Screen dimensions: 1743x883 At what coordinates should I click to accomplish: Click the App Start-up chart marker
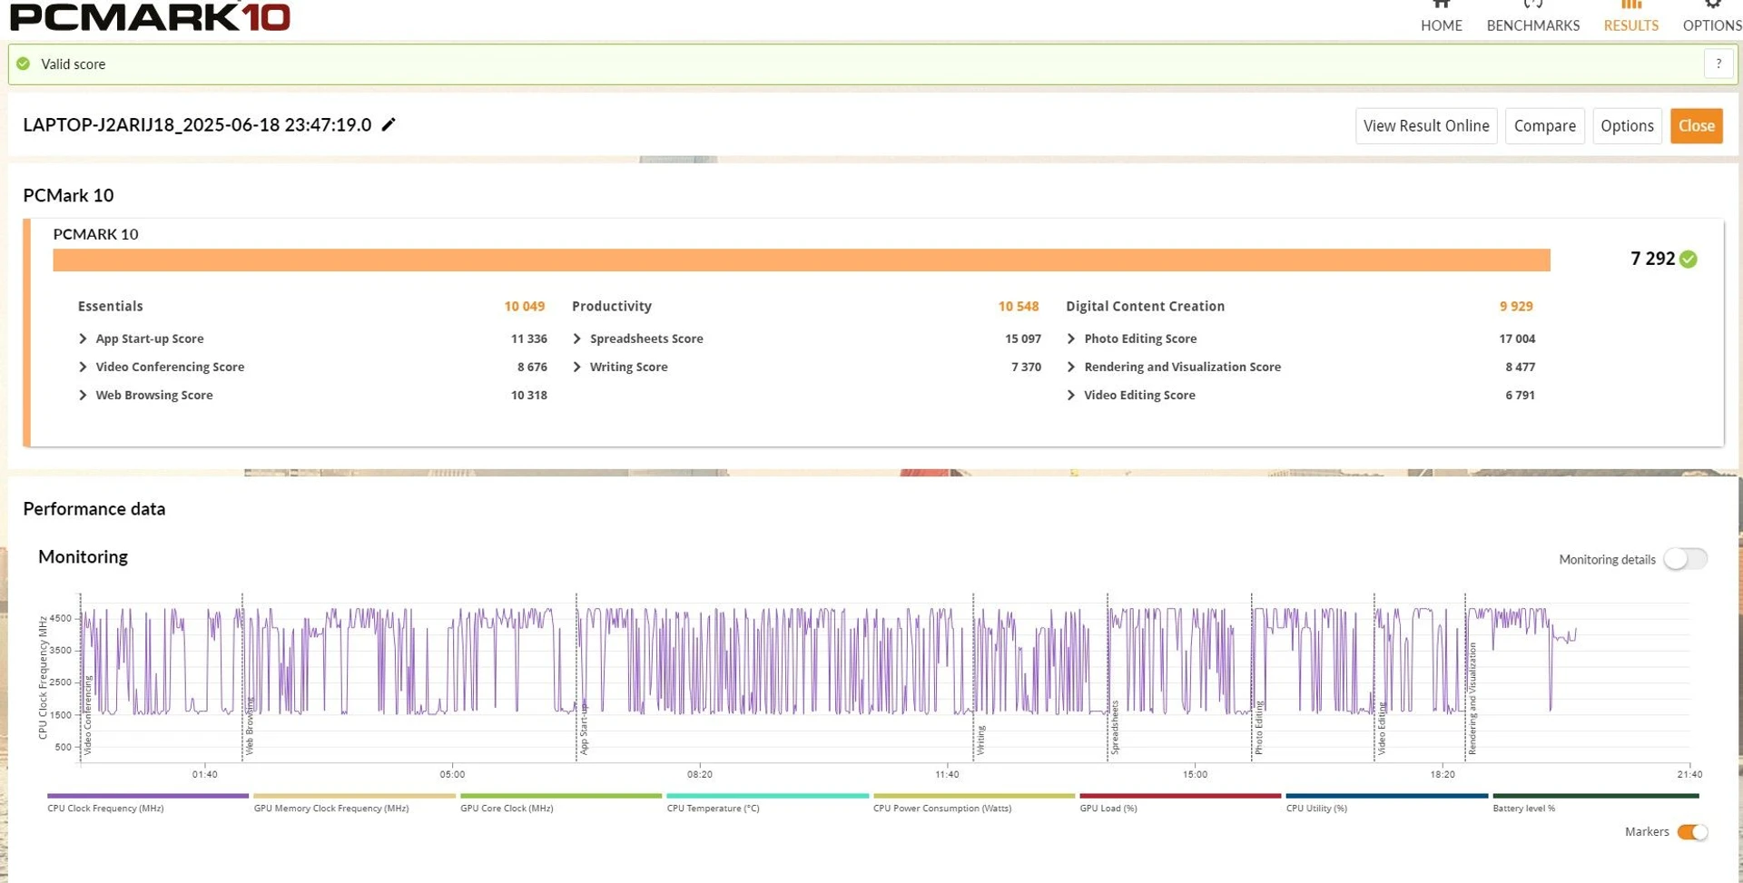click(x=584, y=728)
